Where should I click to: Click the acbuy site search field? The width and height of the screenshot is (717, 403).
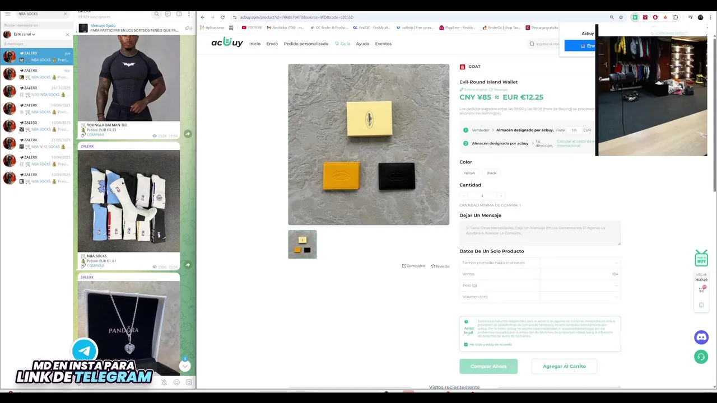coord(546,44)
